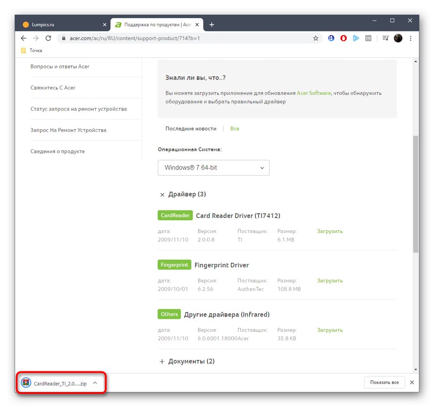This screenshot has height=407, width=434.
Task: Reload the Acer support page
Action: pos(48,38)
